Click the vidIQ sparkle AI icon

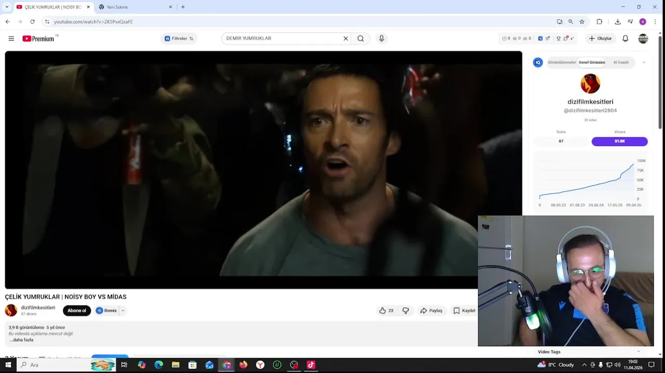pos(572,38)
